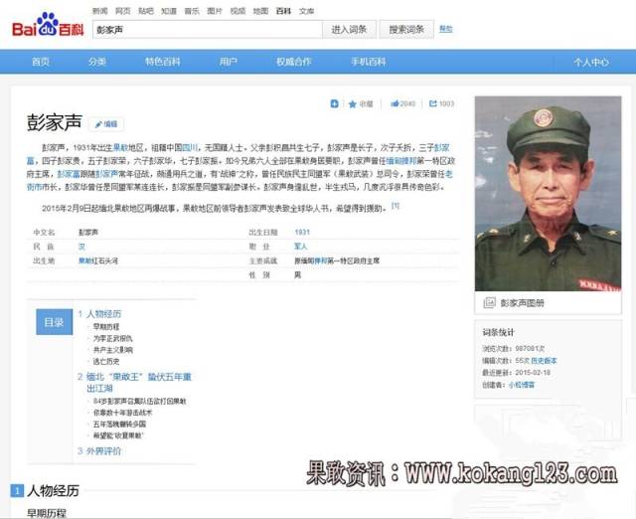The image size is (636, 519).
Task: Click the search box containing 彭家声
Action: click(x=208, y=30)
